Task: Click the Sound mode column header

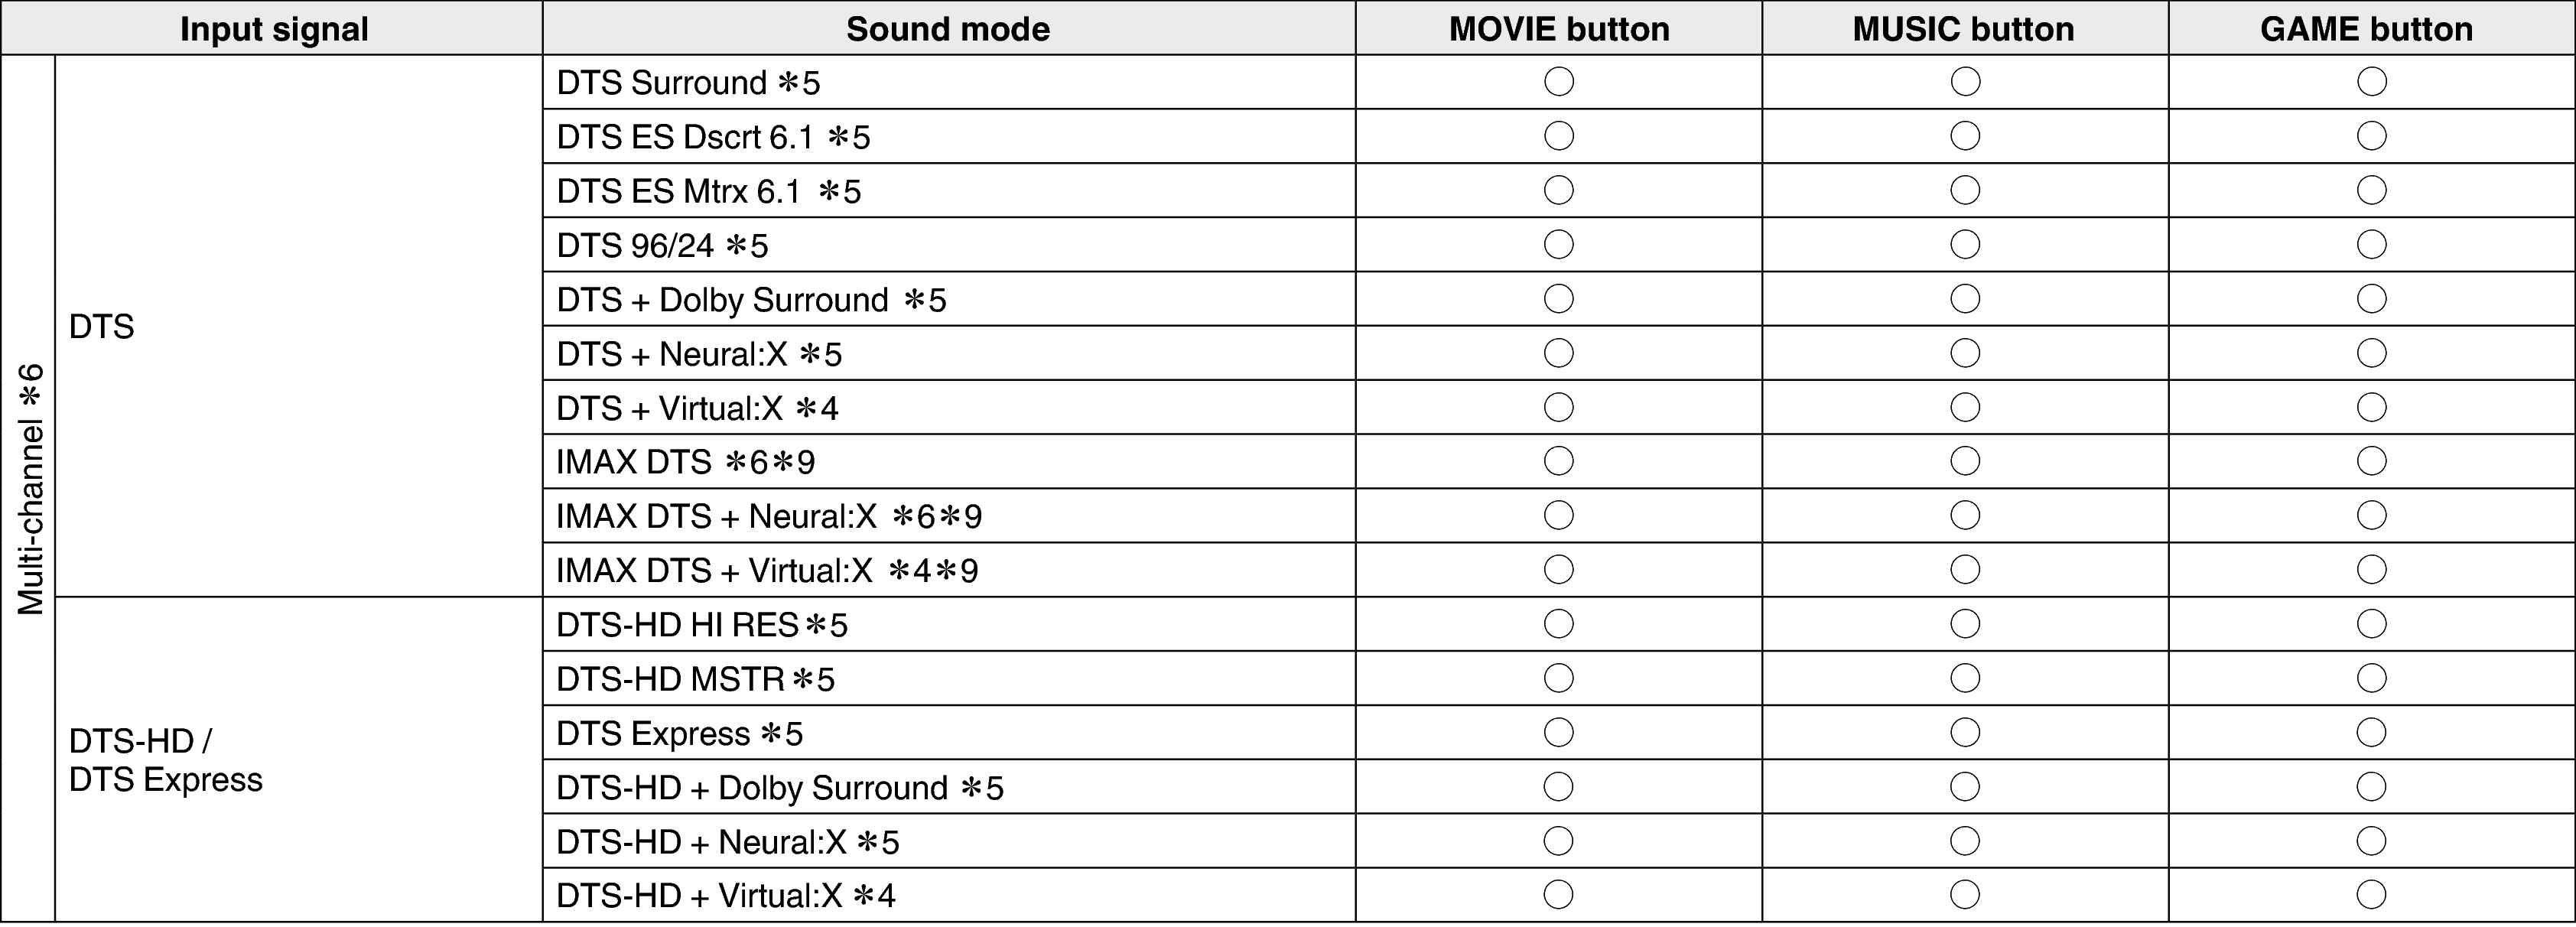Action: coord(947,29)
